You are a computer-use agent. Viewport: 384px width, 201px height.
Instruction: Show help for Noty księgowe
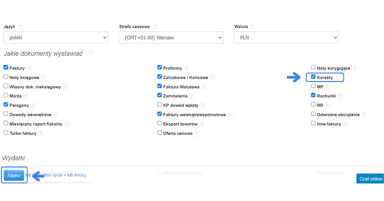pyautogui.click(x=44, y=78)
